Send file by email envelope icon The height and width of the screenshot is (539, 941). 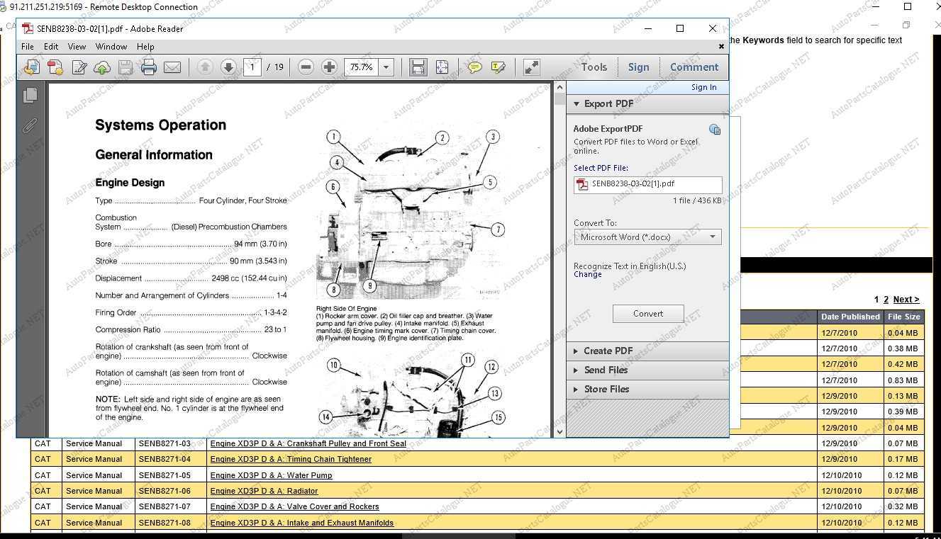point(172,67)
